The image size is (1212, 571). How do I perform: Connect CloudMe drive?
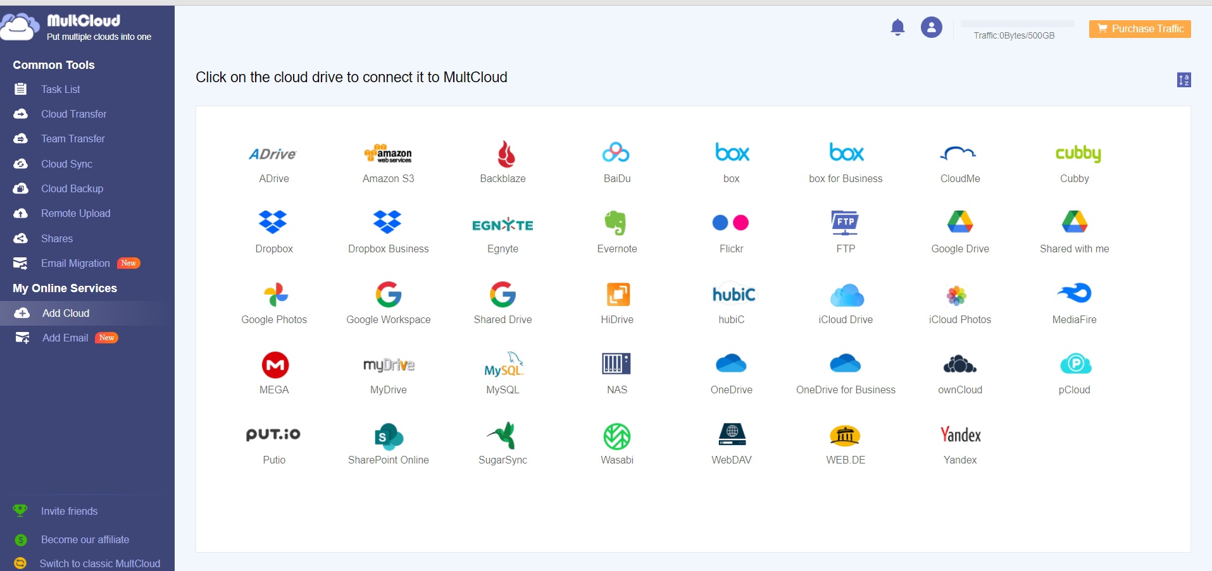[x=959, y=152]
